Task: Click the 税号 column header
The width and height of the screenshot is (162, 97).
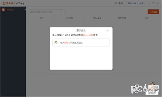Action: pyautogui.click(x=42, y=18)
